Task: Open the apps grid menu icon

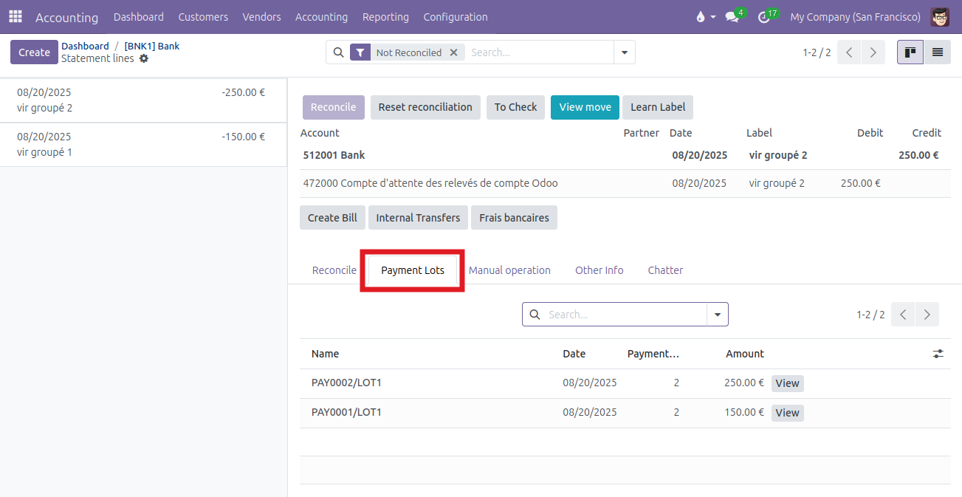Action: (16, 16)
